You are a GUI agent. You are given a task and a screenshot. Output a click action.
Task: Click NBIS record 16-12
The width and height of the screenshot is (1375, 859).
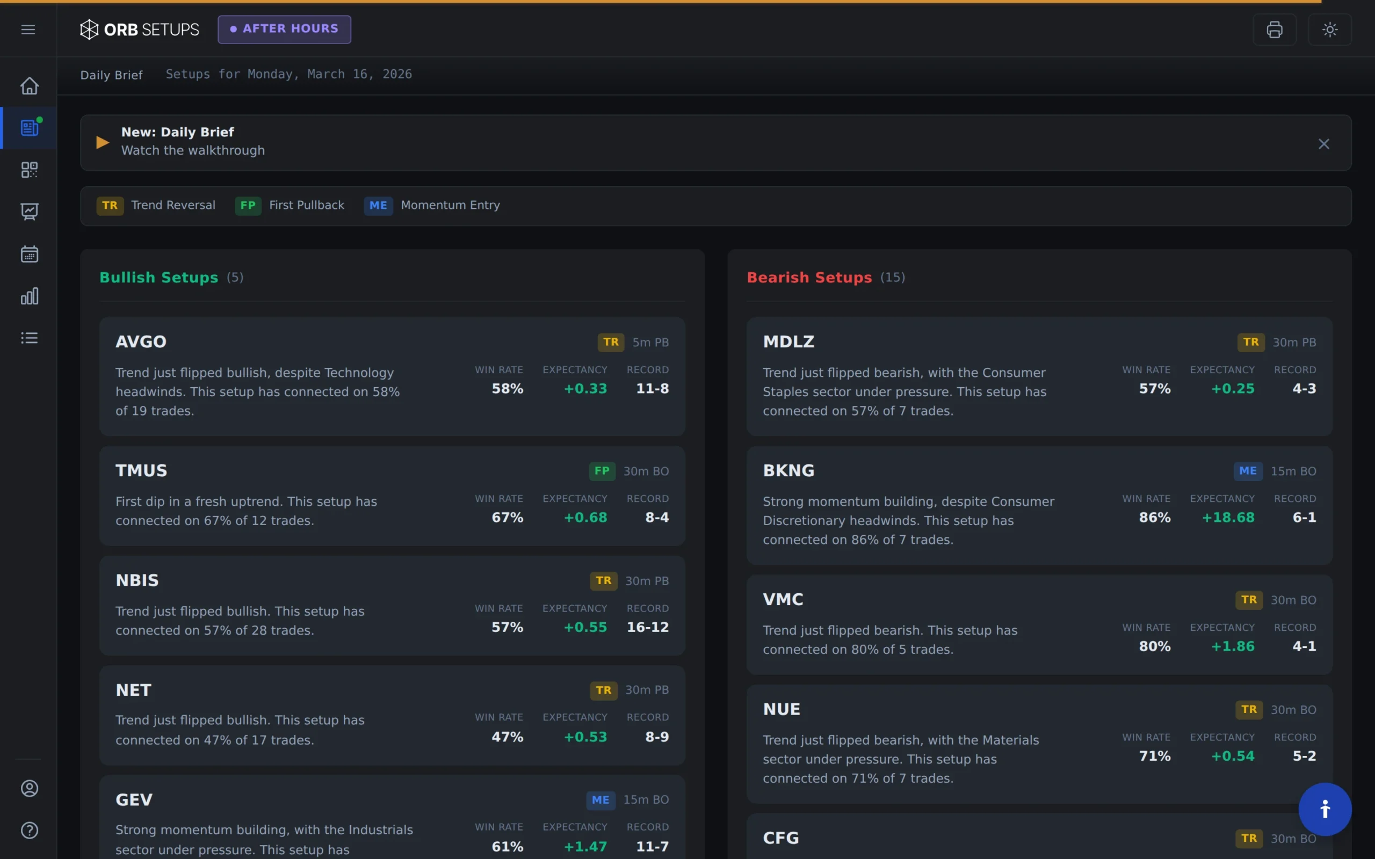point(648,627)
